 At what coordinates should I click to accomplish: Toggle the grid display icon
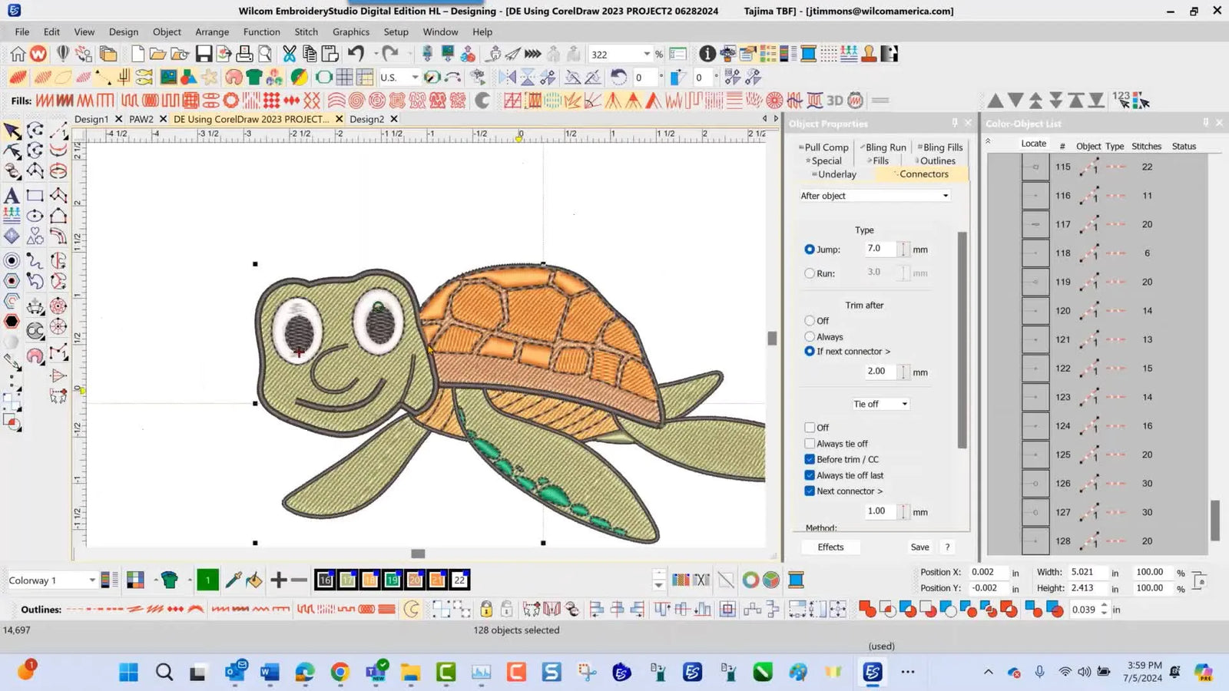(x=344, y=77)
